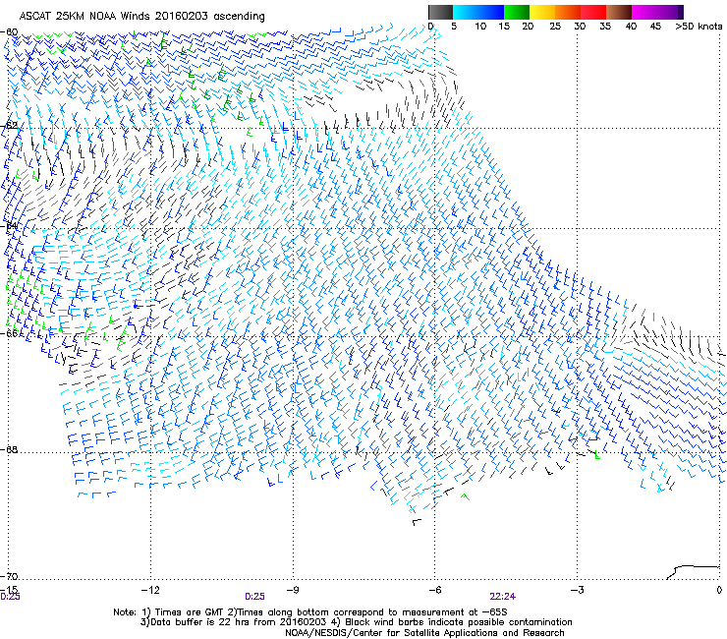Click the '-9' longitude axis label
The height and width of the screenshot is (639, 727).
tap(292, 590)
